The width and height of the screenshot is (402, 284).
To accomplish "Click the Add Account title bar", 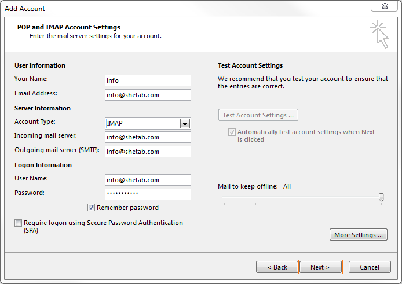I will 174,8.
